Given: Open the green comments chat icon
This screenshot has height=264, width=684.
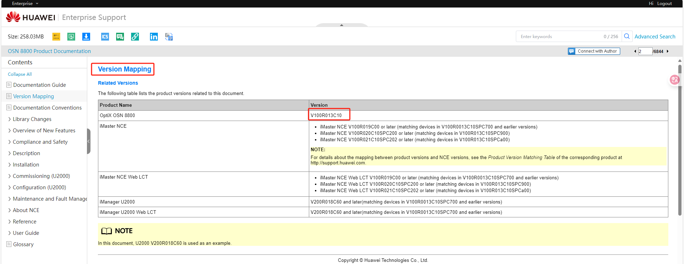Looking at the screenshot, I should (120, 37).
